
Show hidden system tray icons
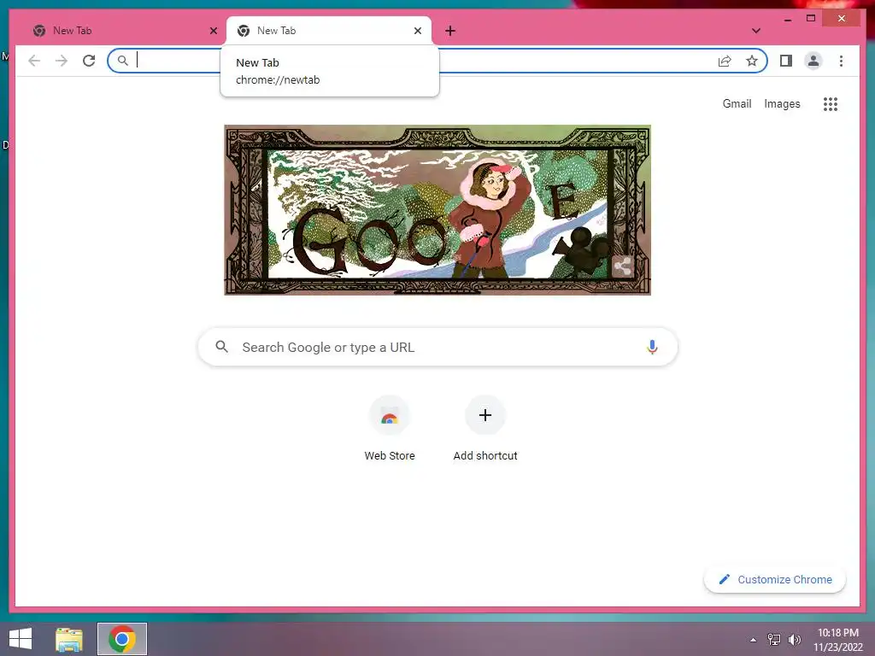coord(753,640)
